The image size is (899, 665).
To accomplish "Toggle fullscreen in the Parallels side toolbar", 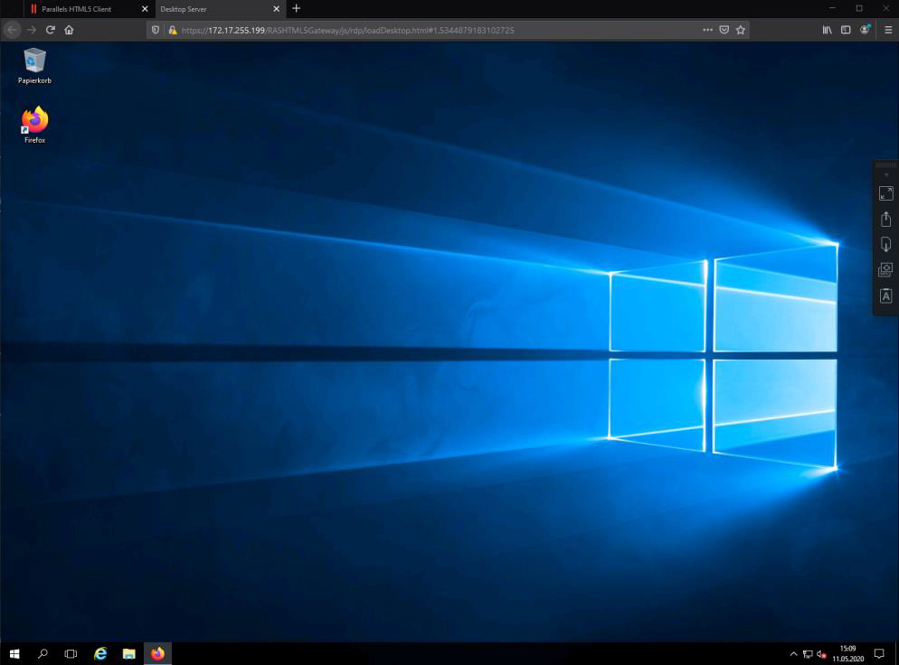I will pyautogui.click(x=885, y=193).
